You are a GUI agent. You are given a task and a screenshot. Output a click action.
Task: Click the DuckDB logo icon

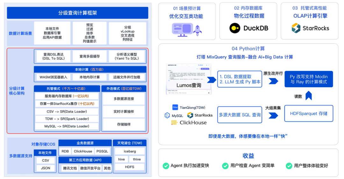coord(235,28)
